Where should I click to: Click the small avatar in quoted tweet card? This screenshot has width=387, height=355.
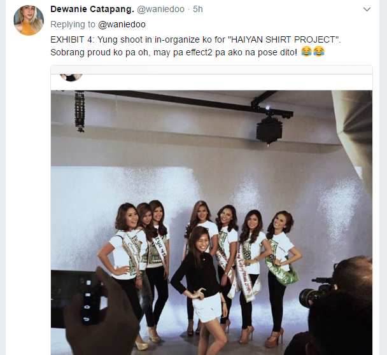[71, 77]
